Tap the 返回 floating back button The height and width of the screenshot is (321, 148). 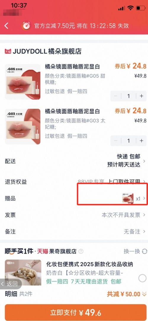coord(10,284)
